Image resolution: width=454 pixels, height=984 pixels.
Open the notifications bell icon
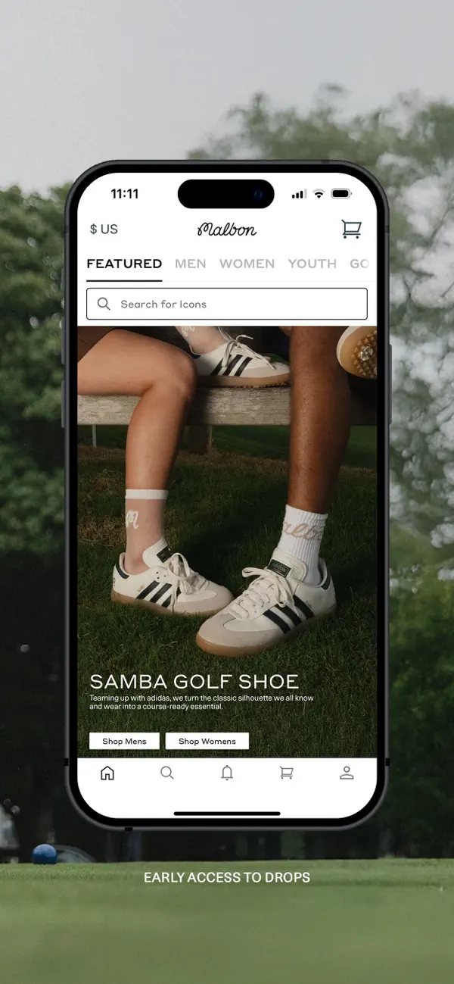pos(227,773)
